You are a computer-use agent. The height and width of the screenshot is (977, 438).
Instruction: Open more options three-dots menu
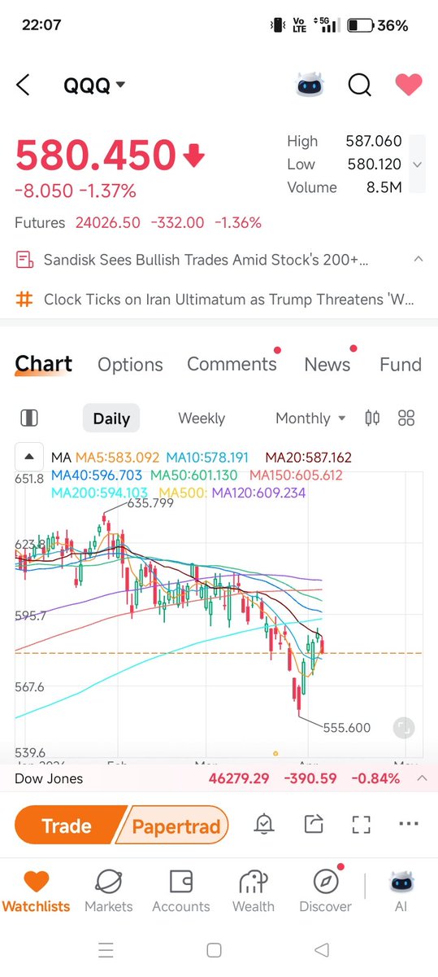410,825
